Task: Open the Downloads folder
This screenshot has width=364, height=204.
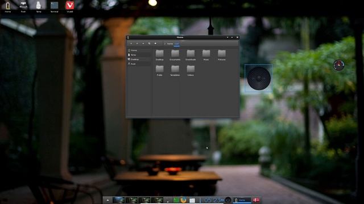Action: coord(191,56)
